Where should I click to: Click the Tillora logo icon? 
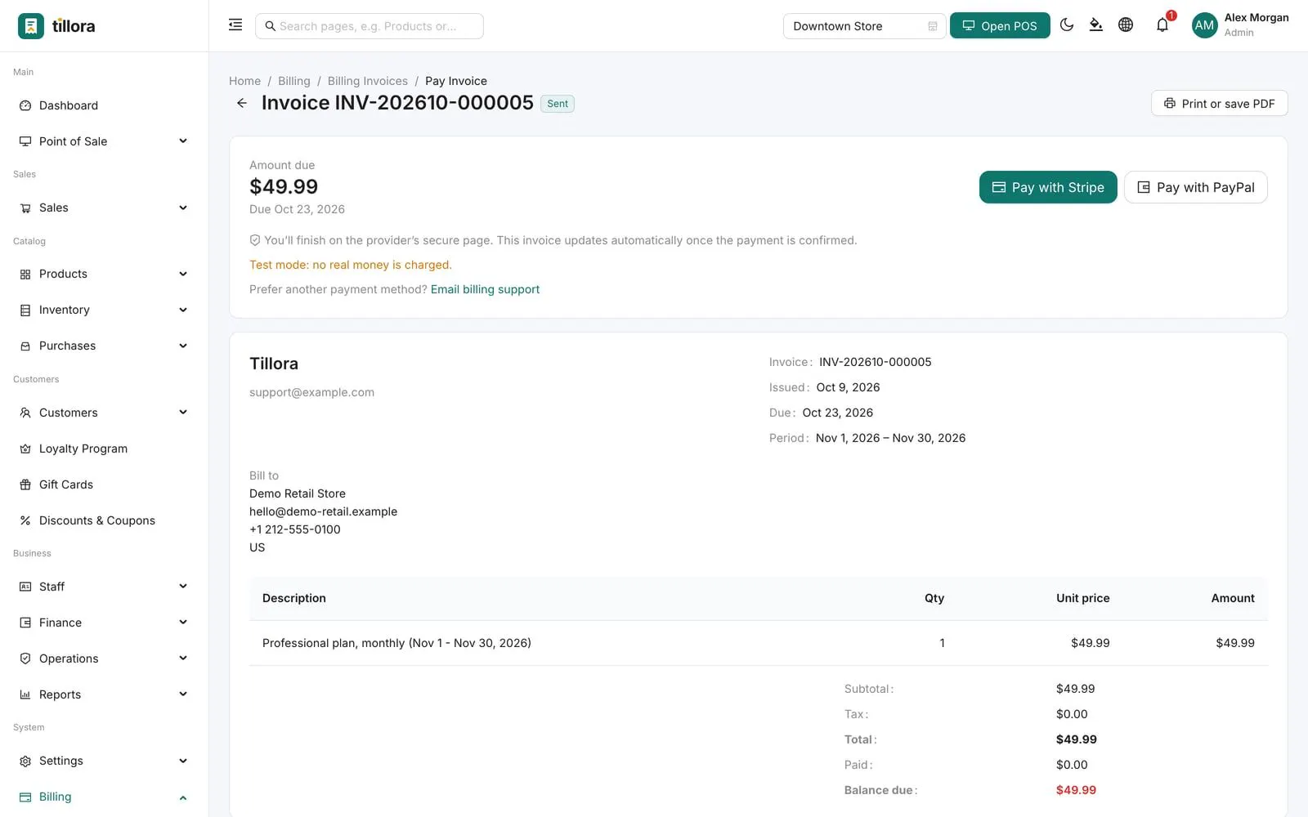click(x=31, y=26)
